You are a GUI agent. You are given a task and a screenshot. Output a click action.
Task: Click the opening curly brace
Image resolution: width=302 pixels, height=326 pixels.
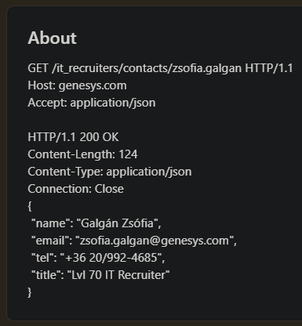coord(30,206)
